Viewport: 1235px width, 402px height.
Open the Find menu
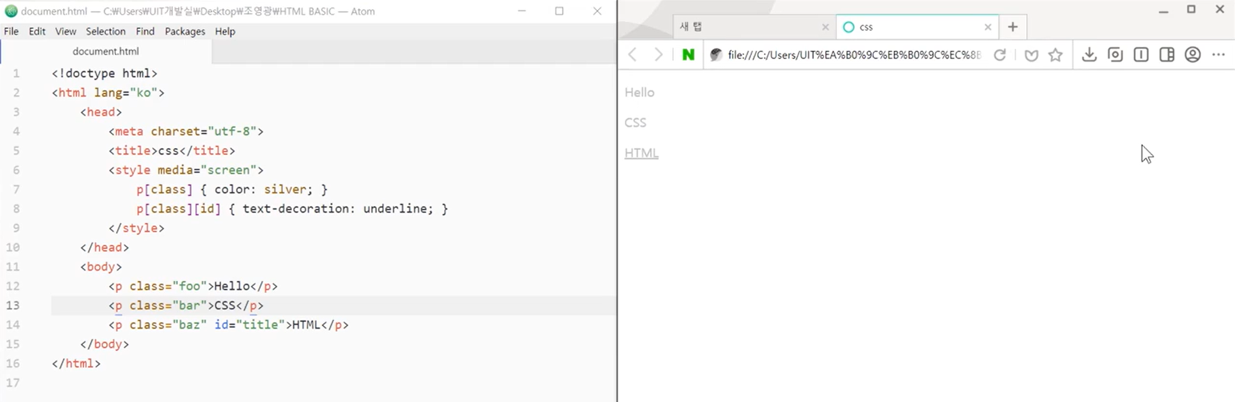coord(145,32)
